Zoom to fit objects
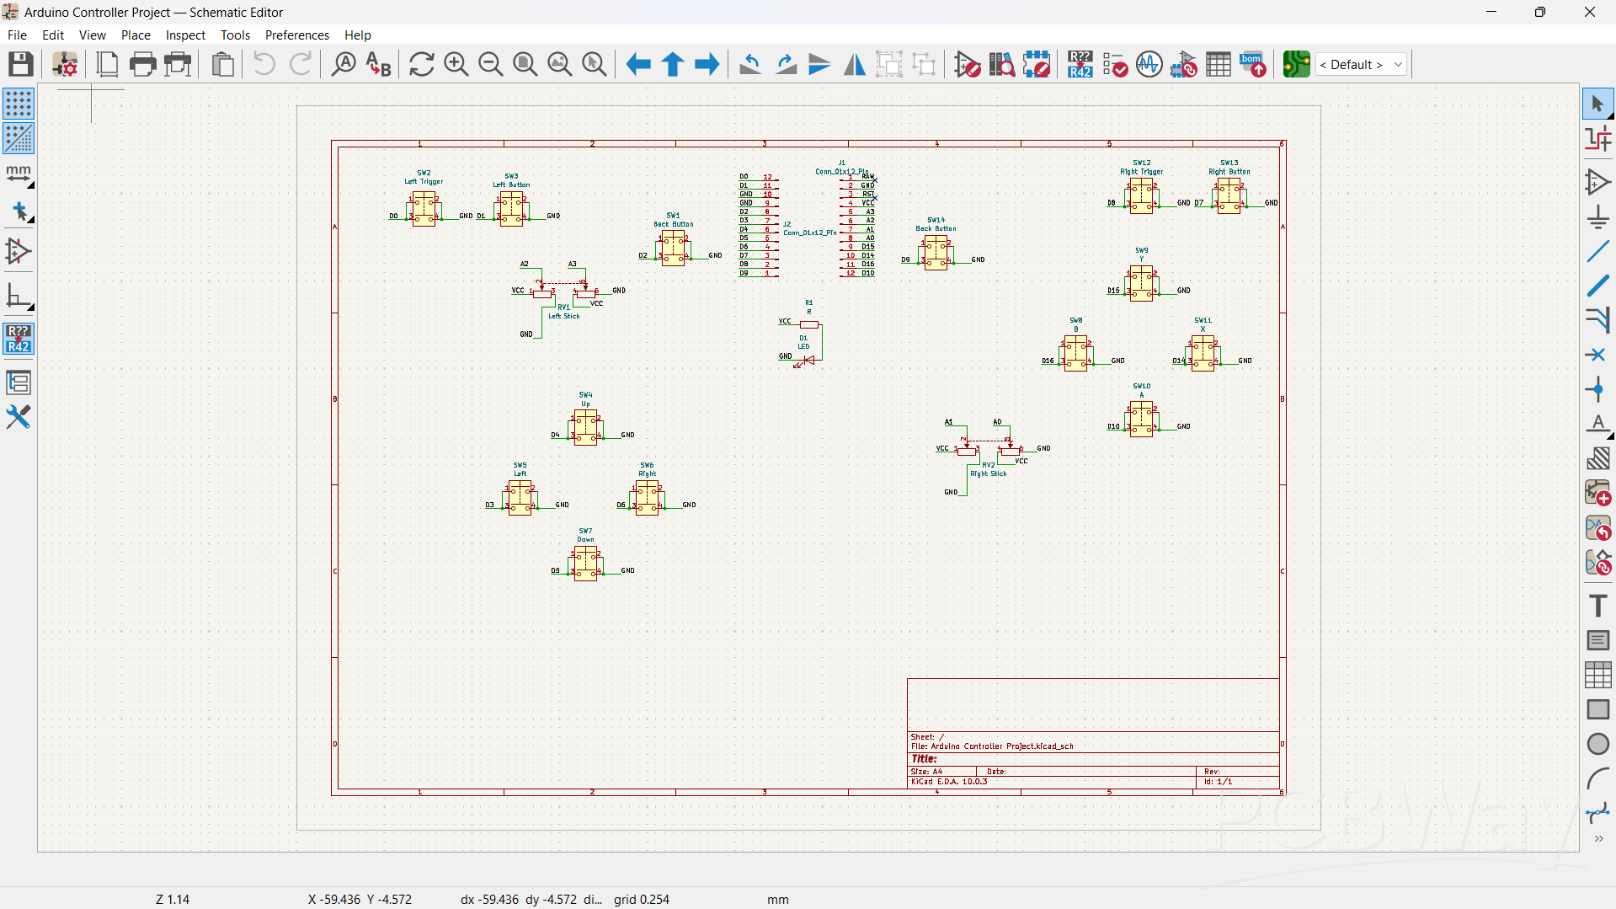 click(x=559, y=64)
